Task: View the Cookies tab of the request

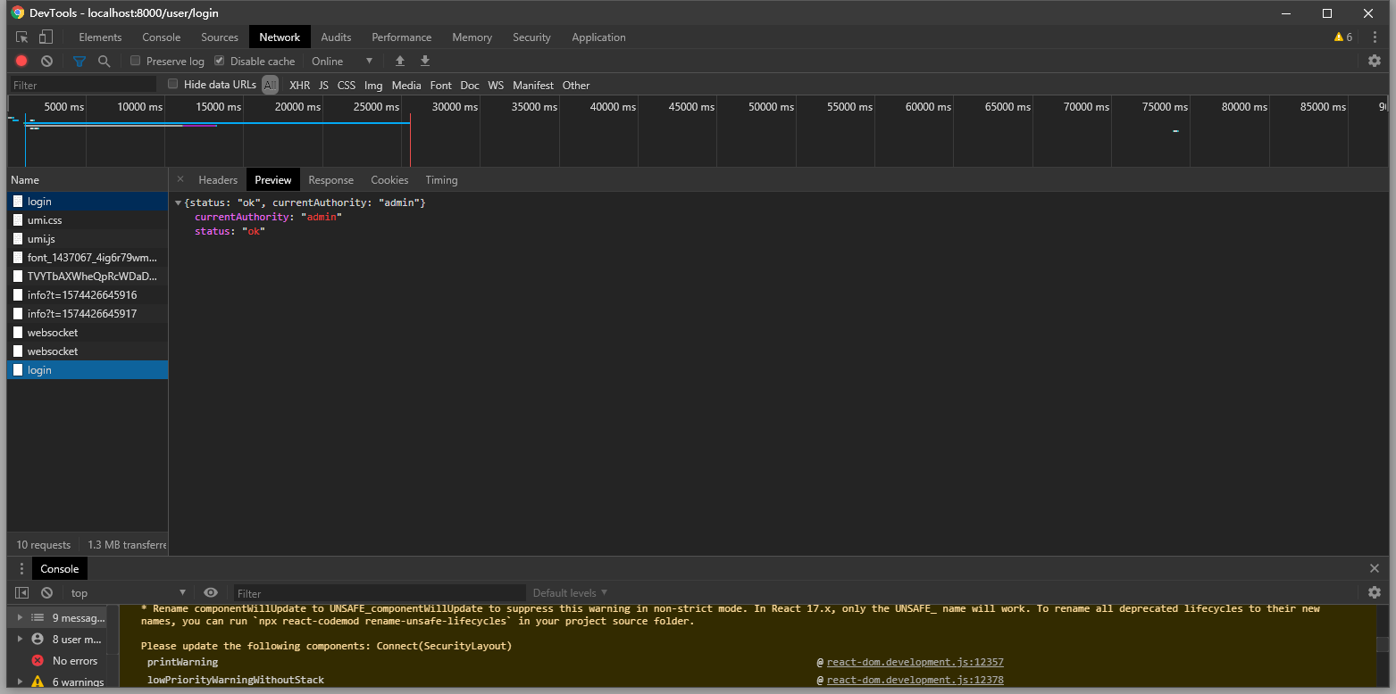Action: 389,180
